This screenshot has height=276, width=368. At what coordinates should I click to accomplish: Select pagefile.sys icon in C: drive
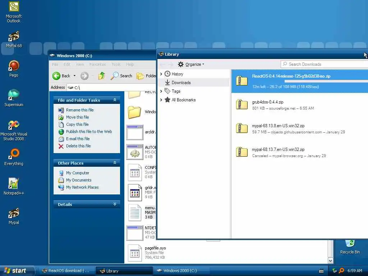(135, 253)
